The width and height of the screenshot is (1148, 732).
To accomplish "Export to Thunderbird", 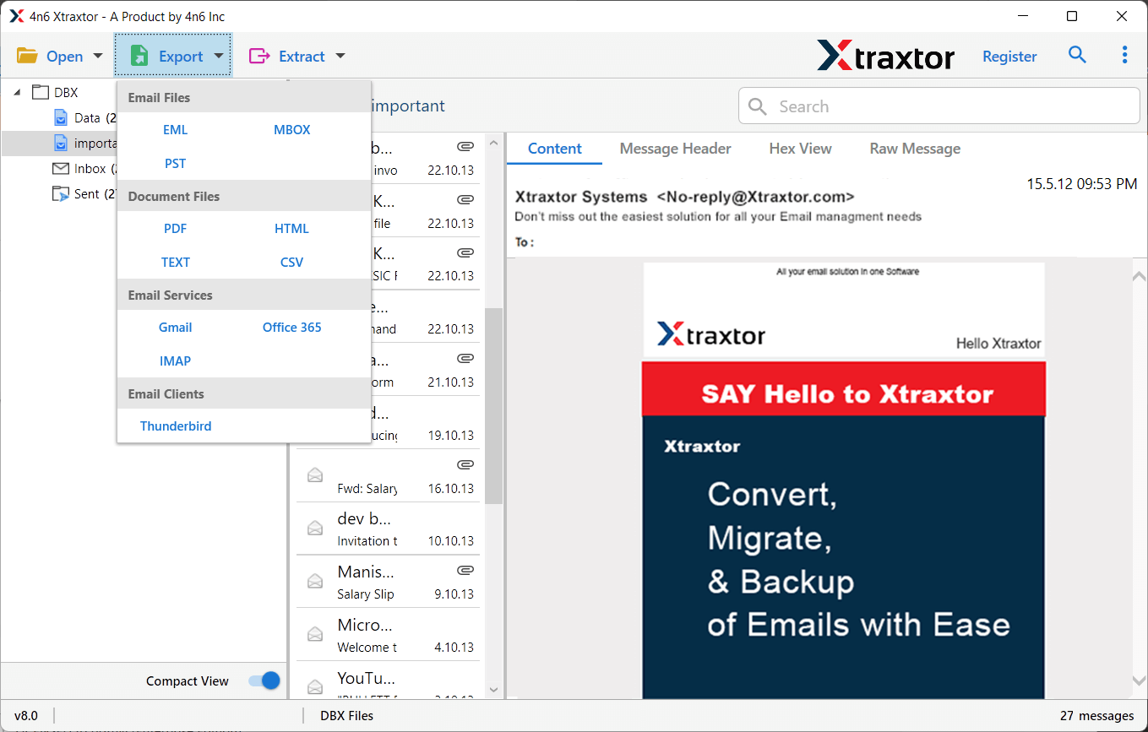I will tap(176, 426).
